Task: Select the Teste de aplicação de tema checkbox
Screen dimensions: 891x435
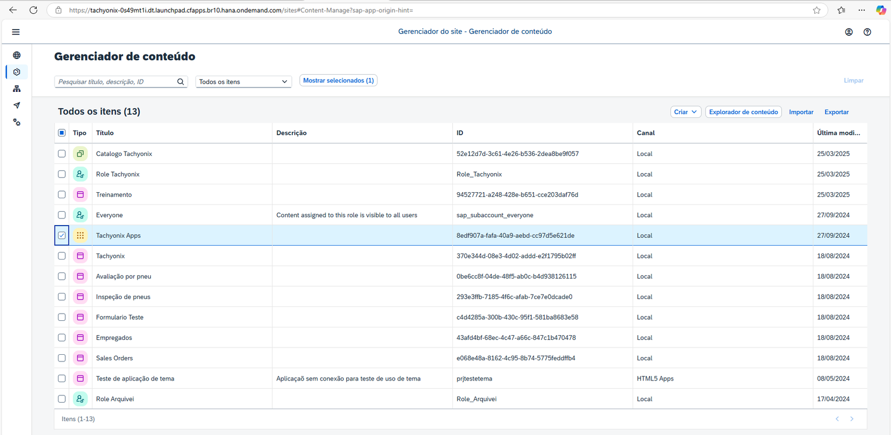Action: point(62,378)
